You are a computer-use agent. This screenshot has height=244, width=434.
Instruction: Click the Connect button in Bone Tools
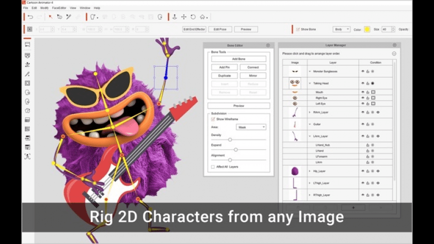(x=253, y=67)
